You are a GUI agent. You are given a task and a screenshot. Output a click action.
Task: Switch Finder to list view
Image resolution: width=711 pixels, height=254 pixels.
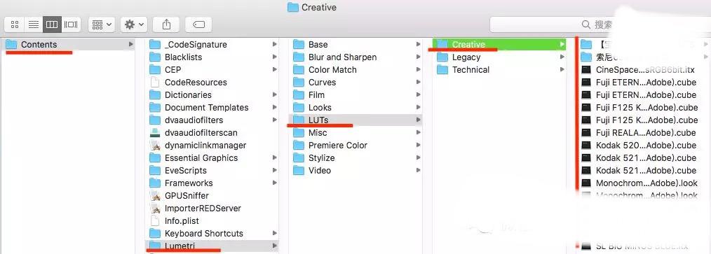pyautogui.click(x=34, y=24)
